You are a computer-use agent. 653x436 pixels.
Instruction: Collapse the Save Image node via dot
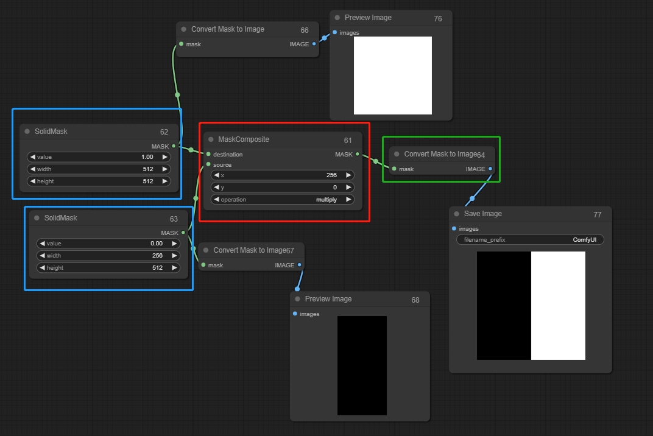(456, 214)
